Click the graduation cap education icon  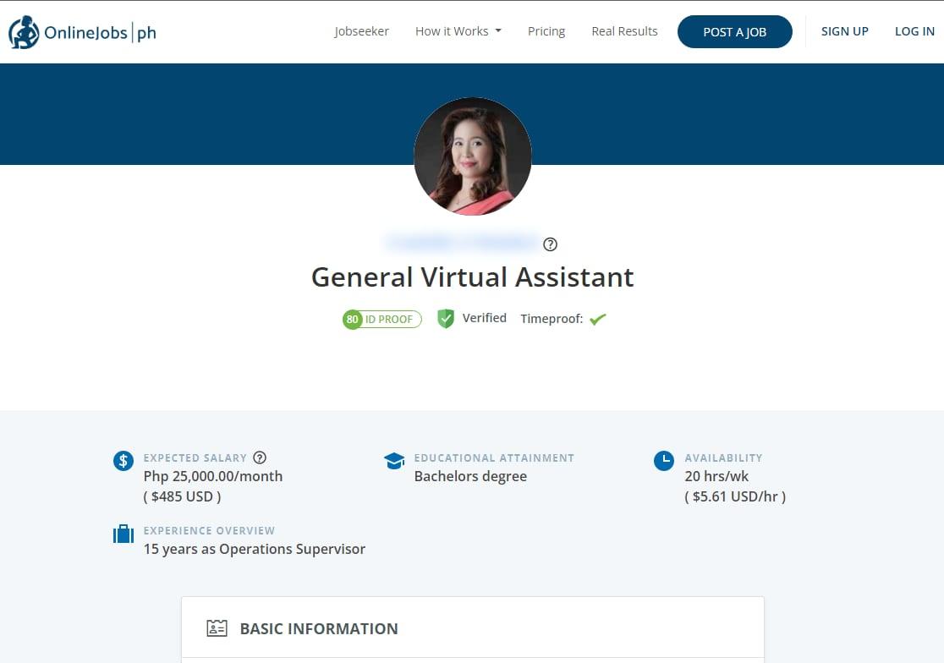pos(394,461)
